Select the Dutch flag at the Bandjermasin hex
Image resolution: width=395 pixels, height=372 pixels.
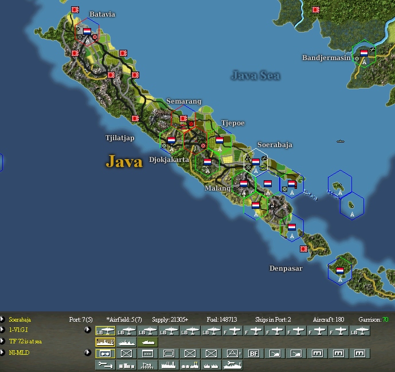364,53
